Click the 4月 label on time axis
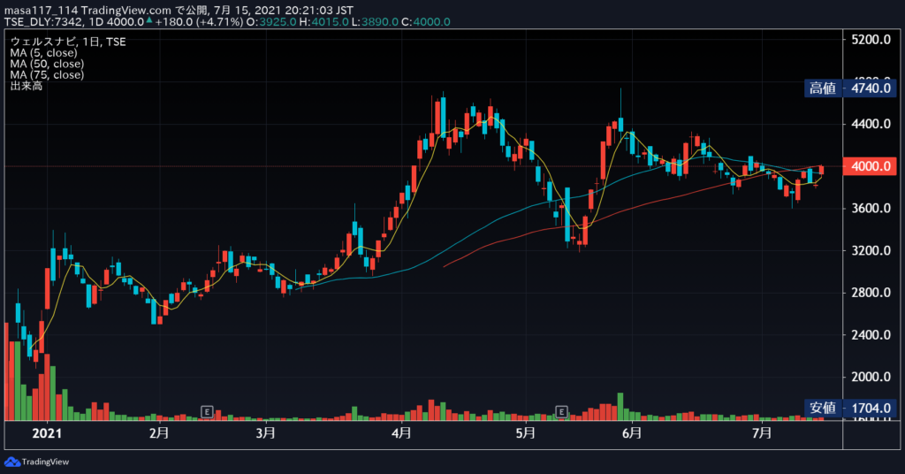Image resolution: width=905 pixels, height=474 pixels. click(x=401, y=433)
